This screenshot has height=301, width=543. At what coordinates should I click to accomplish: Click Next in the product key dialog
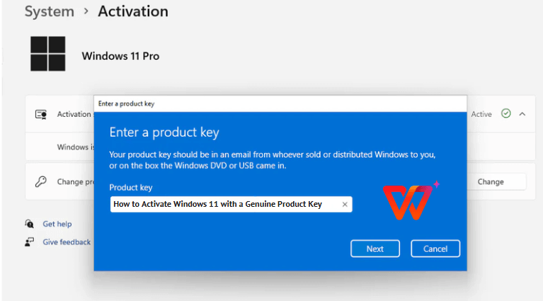375,249
